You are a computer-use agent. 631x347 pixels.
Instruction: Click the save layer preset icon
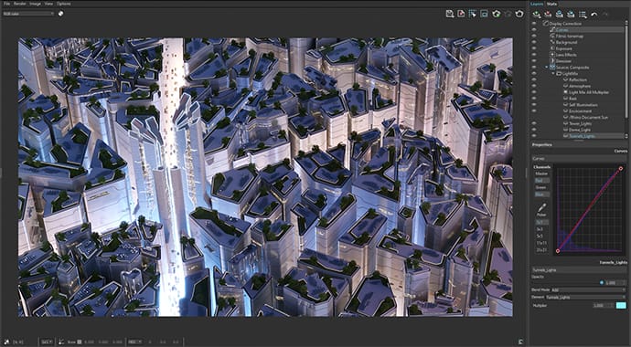click(x=560, y=14)
